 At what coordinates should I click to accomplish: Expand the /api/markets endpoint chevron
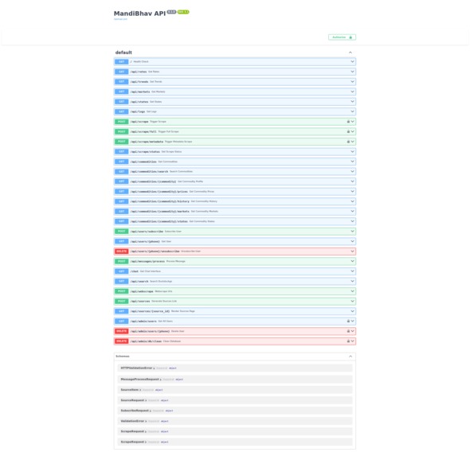pos(352,92)
